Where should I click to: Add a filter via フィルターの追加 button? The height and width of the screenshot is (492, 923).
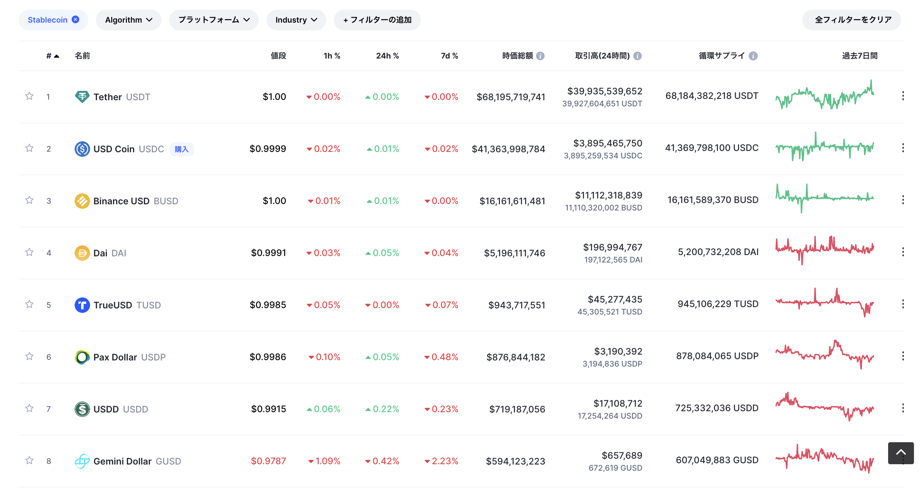tap(377, 20)
